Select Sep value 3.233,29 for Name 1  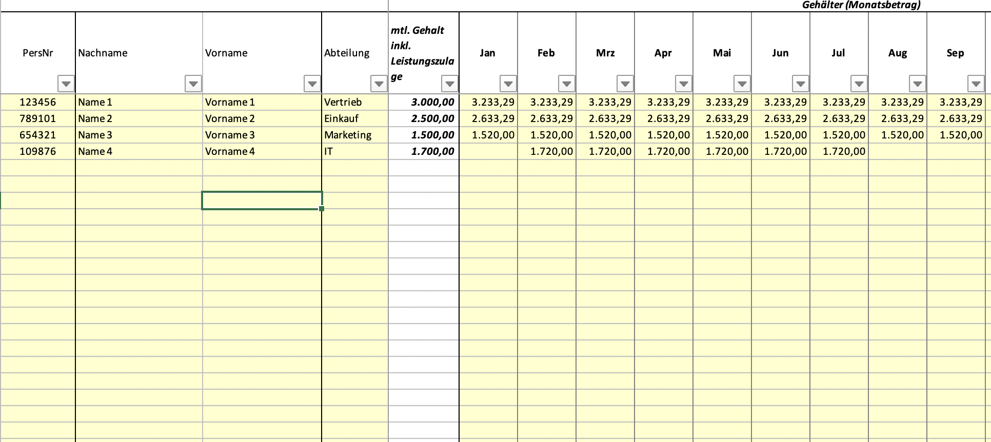click(956, 102)
